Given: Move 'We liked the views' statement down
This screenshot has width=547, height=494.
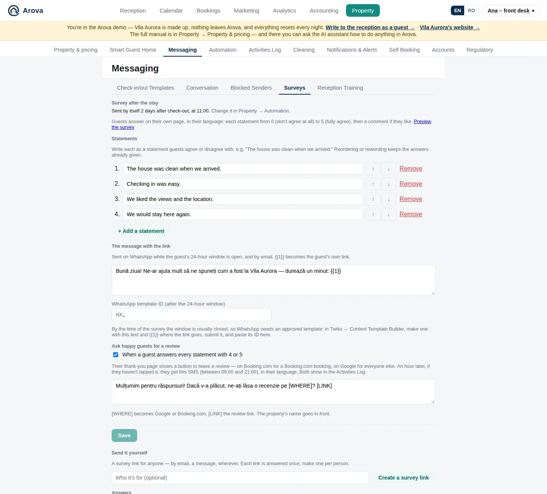Looking at the screenshot, I should pyautogui.click(x=389, y=199).
